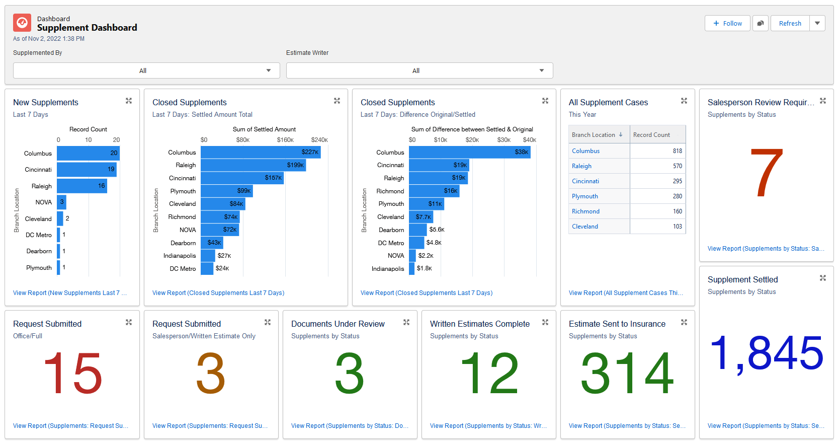
Task: Open the dashboard collaboration feed icon
Action: pos(761,23)
